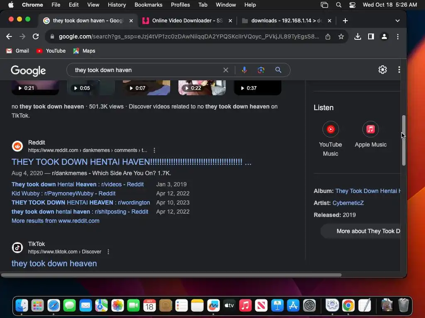Open the Google logo homepage link
Screen dimensions: 425x318
point(28,71)
